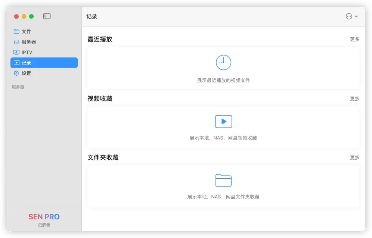
Task: Click the folder icon in 文件夹收藏 card
Action: click(223, 181)
